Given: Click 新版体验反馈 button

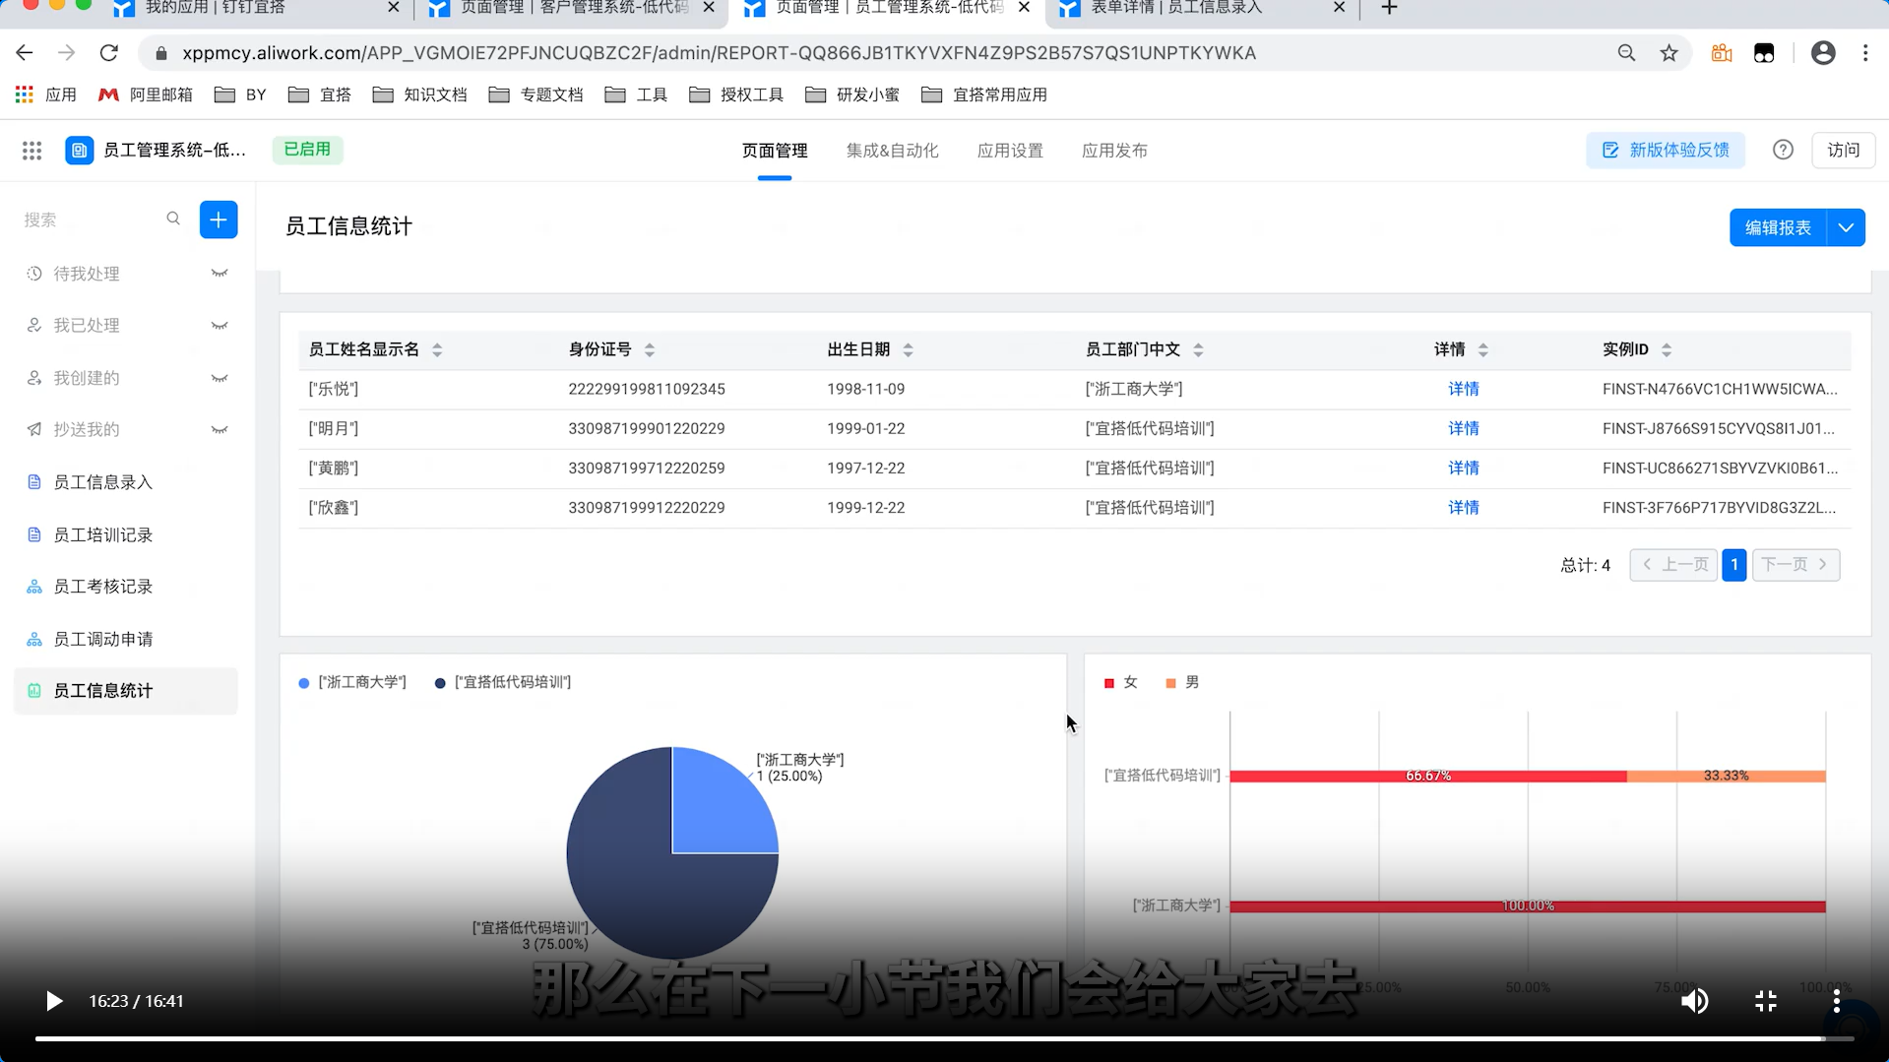Looking at the screenshot, I should [x=1666, y=151].
